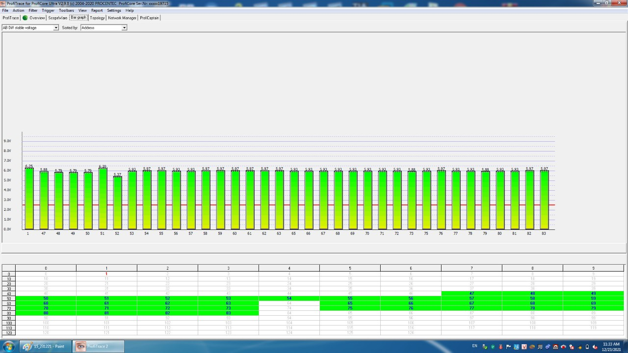Open the Trigger menu

tap(48, 10)
